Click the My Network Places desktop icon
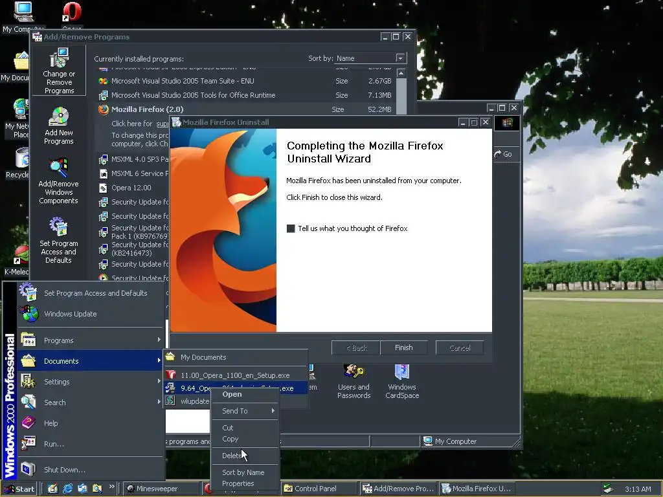Viewport: 663px width, 497px height. 21,109
